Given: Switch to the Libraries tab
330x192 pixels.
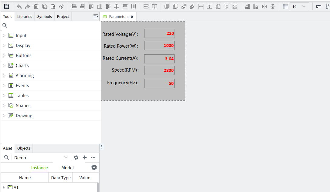Looking at the screenshot, I should click(x=25, y=17).
